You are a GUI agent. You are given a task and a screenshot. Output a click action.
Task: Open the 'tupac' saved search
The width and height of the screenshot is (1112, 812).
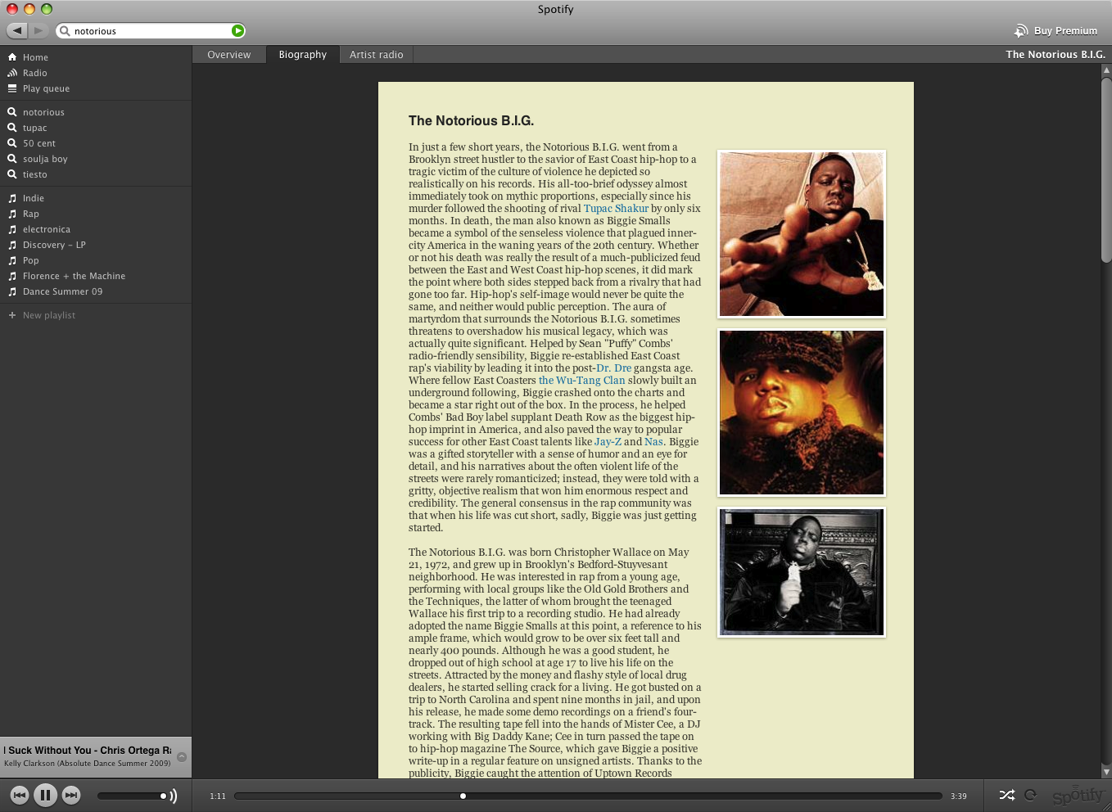pos(96,128)
